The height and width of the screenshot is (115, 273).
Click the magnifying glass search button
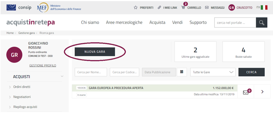pos(262,23)
